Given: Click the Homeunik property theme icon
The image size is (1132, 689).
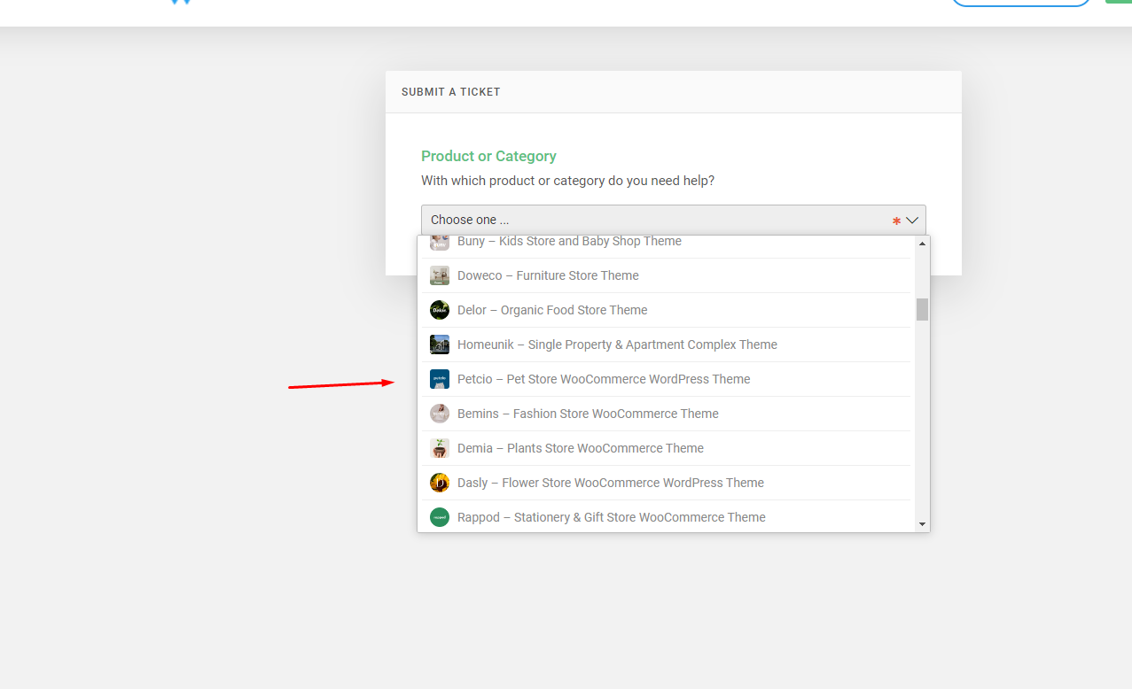Looking at the screenshot, I should (x=440, y=344).
